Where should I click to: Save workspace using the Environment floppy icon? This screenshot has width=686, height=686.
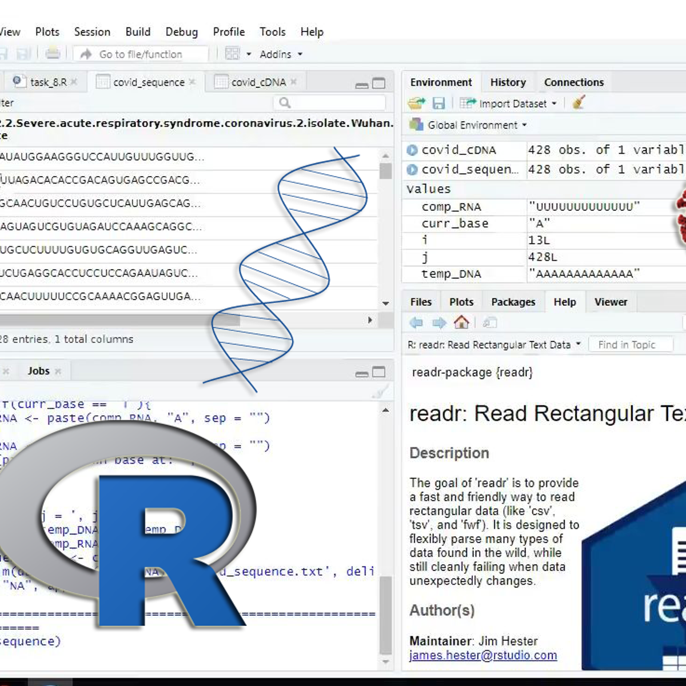click(x=438, y=103)
